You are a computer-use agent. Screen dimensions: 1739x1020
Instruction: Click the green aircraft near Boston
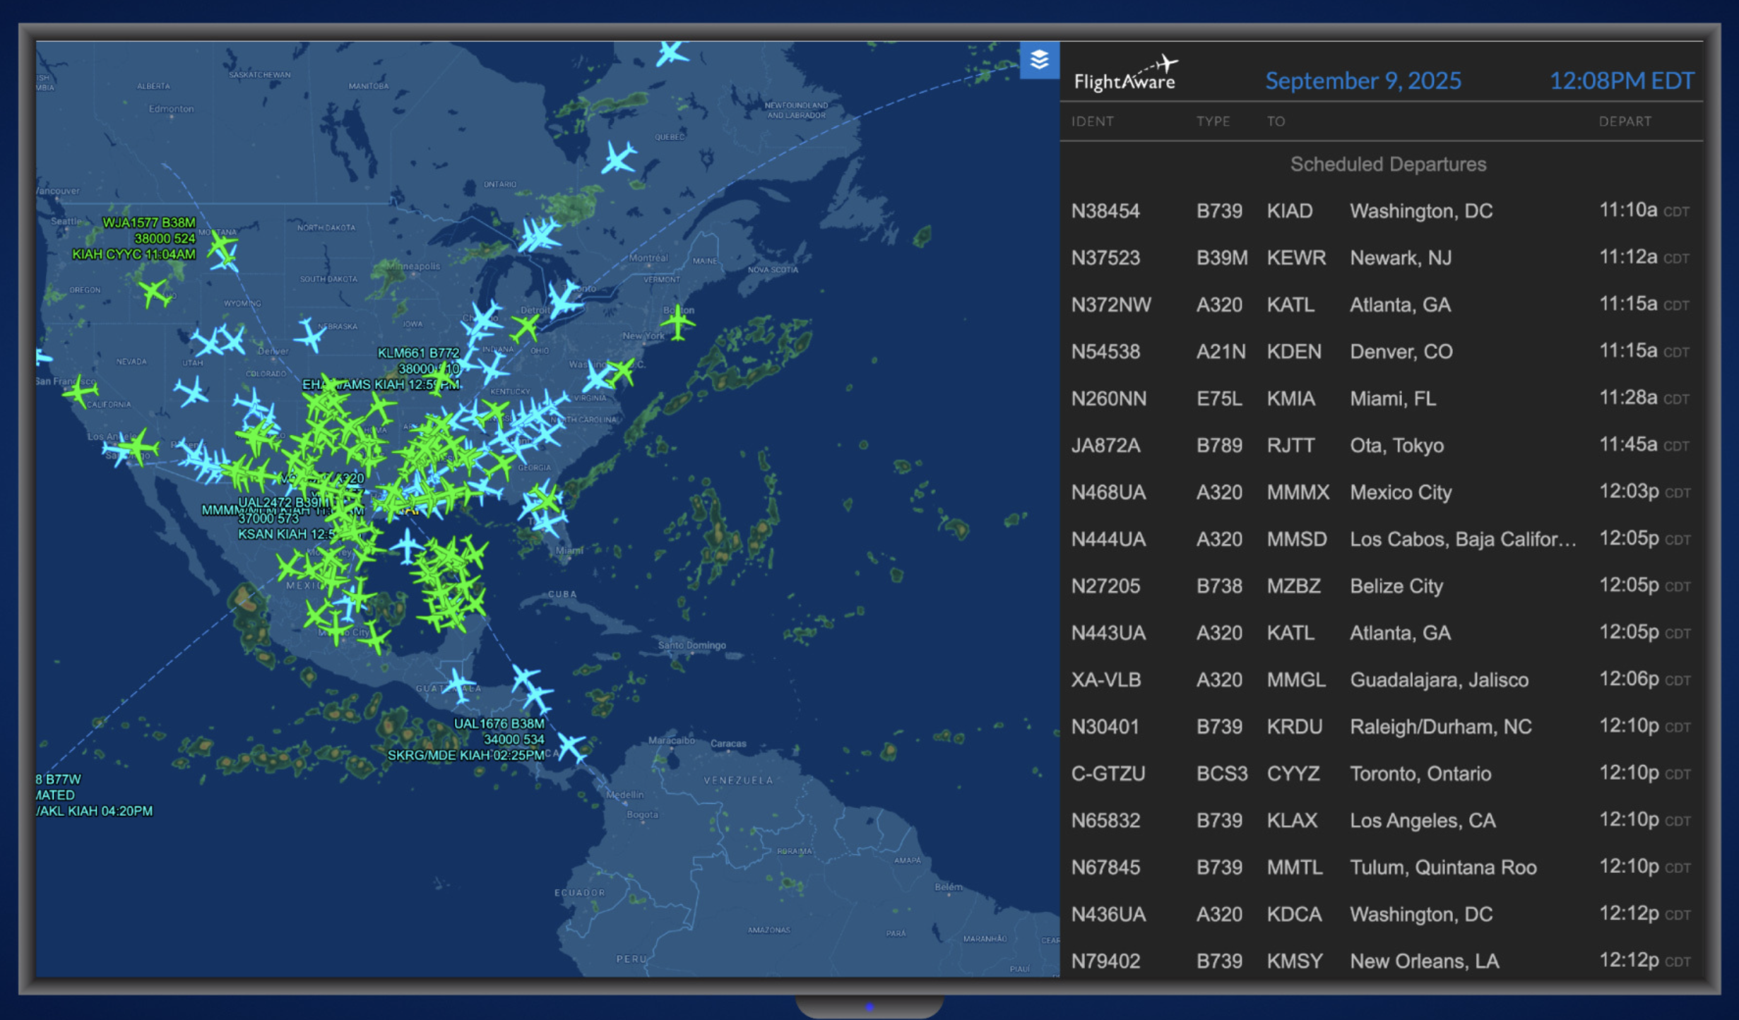(677, 322)
